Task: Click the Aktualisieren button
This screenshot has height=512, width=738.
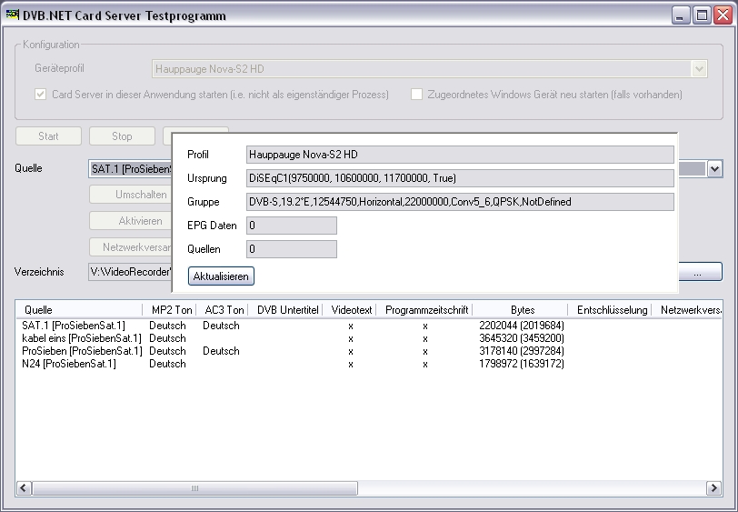Action: [x=221, y=276]
